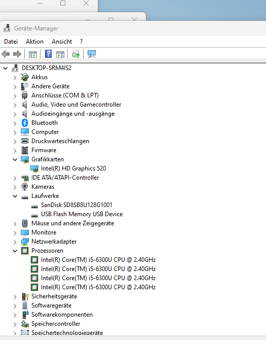Click the Geräte-Manager title bar icon

point(7,28)
